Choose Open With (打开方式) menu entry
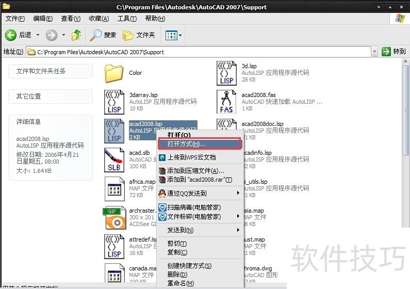This screenshot has height=289, width=410. 200,144
